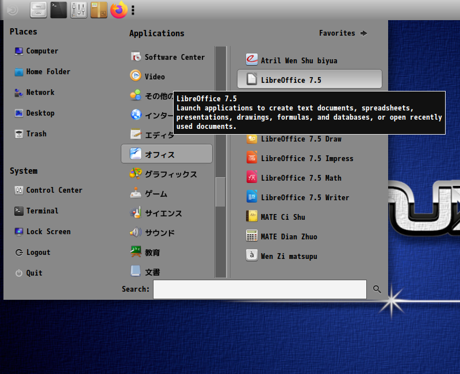This screenshot has height=374, width=460.
Task: Open the mixer settings panel icon
Action: pyautogui.click(x=79, y=10)
